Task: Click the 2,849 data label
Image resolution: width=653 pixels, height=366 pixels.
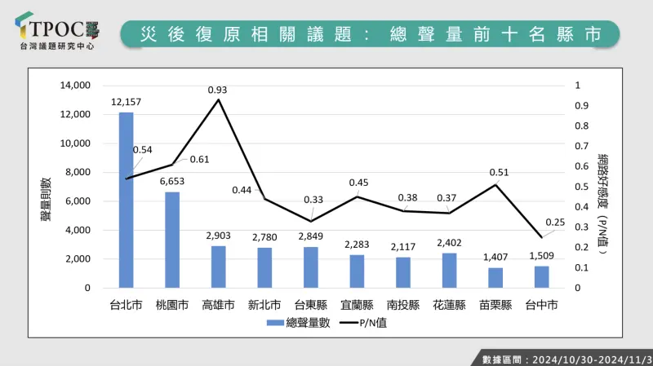Action: (x=311, y=236)
